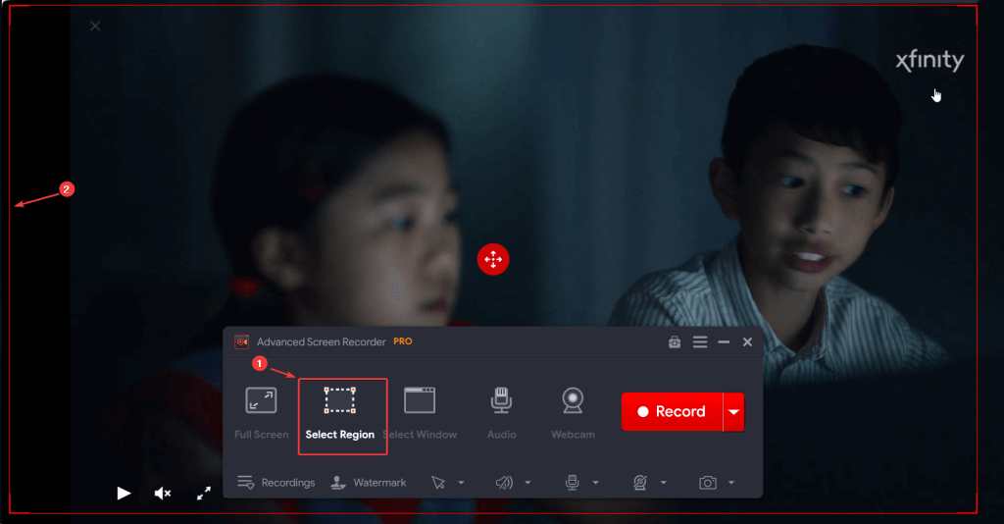The image size is (1004, 524).
Task: Expand the mouse cursor options dropdown
Action: tap(461, 483)
